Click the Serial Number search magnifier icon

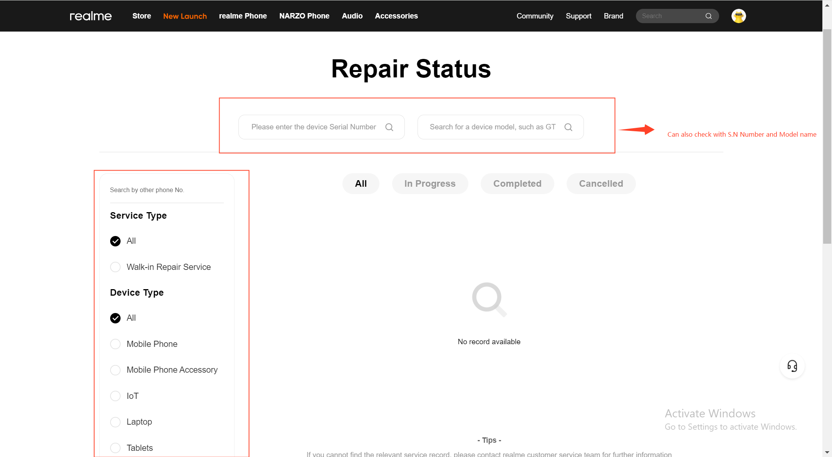click(389, 127)
